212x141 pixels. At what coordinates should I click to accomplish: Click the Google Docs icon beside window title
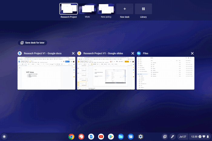[x=20, y=53]
